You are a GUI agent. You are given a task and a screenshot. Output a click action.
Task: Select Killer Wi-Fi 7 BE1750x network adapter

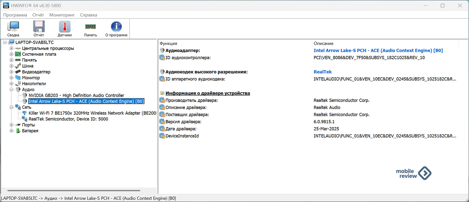tap(92, 113)
